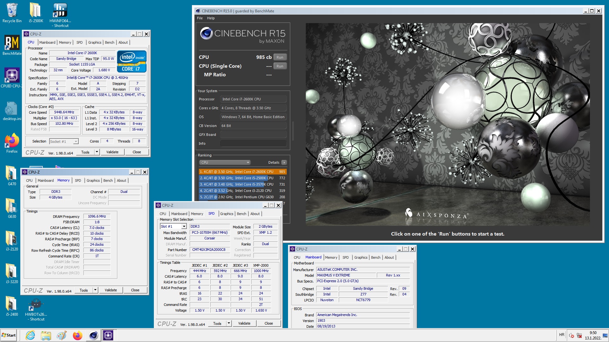Launch the CPUID CPU-Z desktop icon

pos(12,78)
